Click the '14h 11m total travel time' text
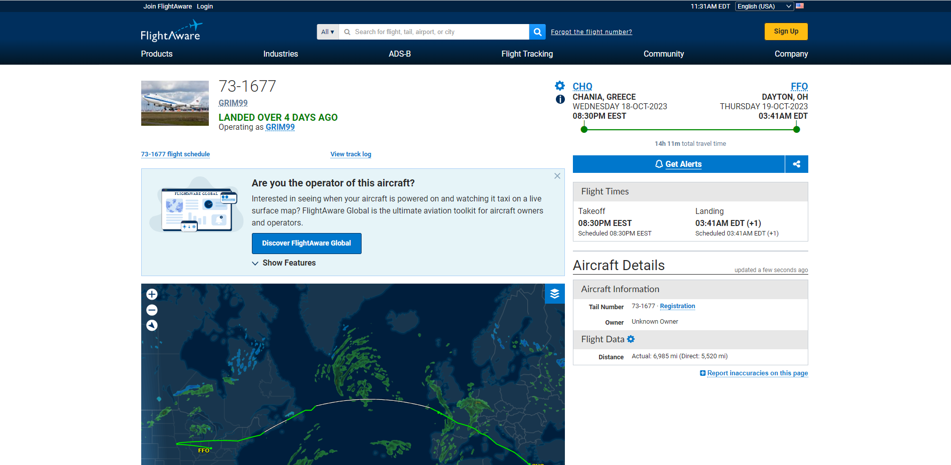This screenshot has height=465, width=951. 690,144
